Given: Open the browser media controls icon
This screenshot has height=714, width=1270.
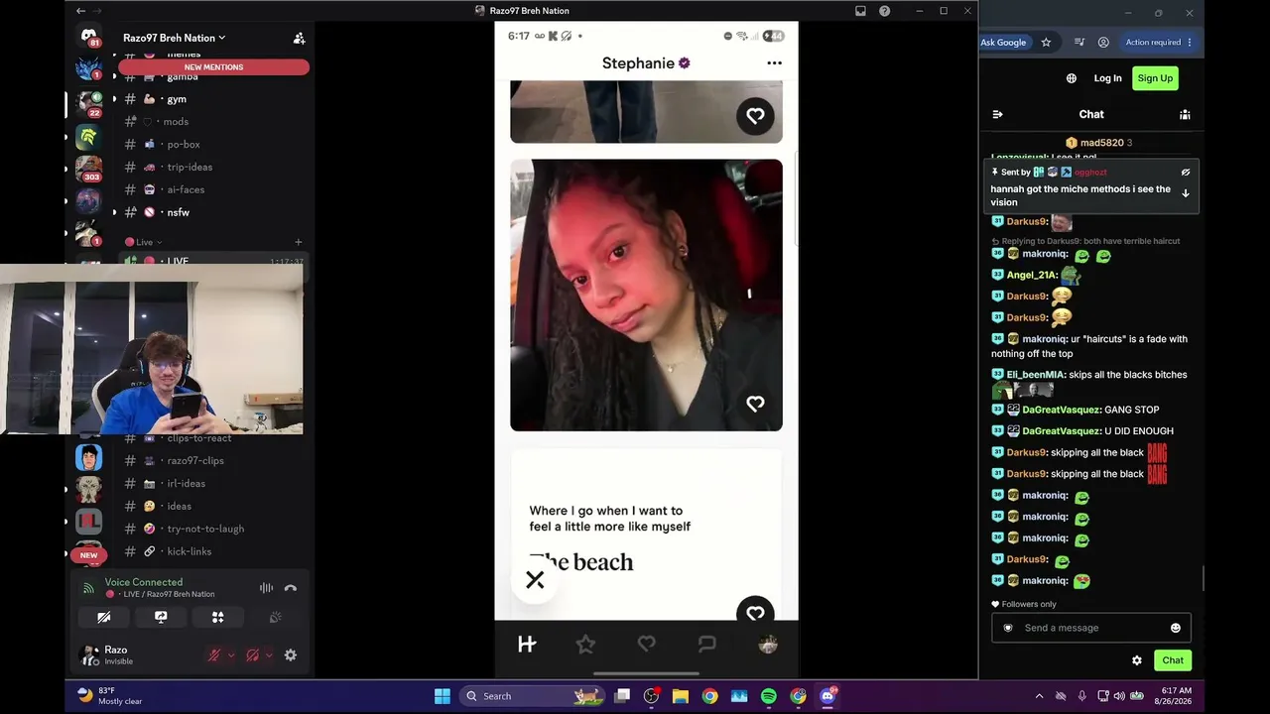Looking at the screenshot, I should click(x=1079, y=43).
